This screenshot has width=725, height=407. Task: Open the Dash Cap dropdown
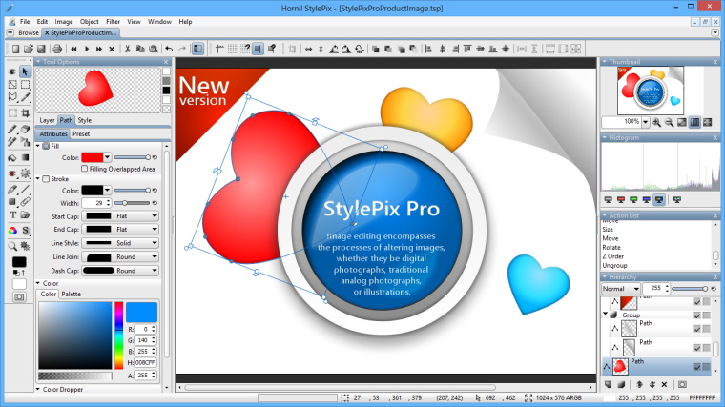tap(120, 271)
